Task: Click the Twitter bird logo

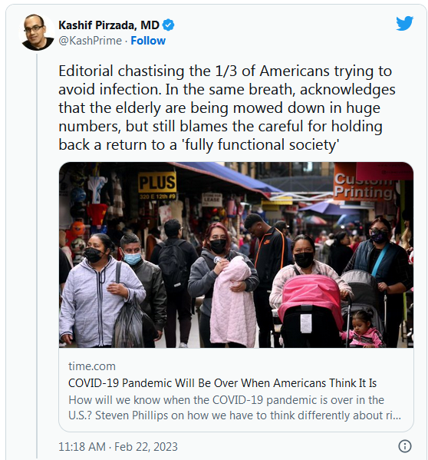Action: [x=404, y=23]
